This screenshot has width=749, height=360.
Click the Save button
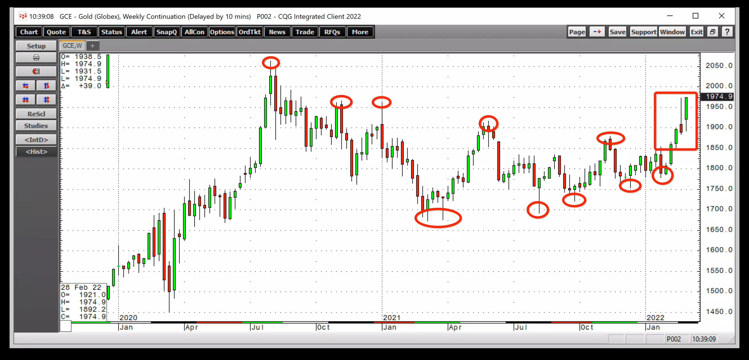[618, 32]
